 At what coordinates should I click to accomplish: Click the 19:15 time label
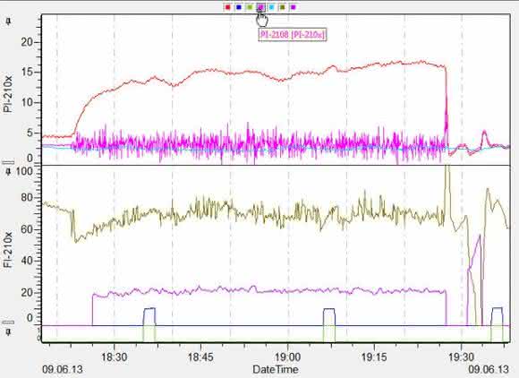tap(374, 357)
